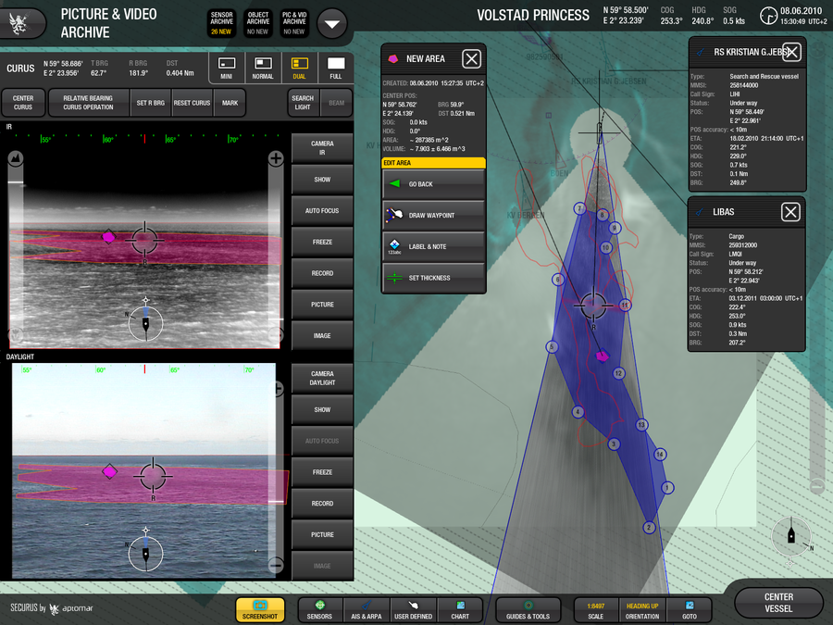Switch to Full view layout
This screenshot has height=625, width=833.
coord(336,68)
